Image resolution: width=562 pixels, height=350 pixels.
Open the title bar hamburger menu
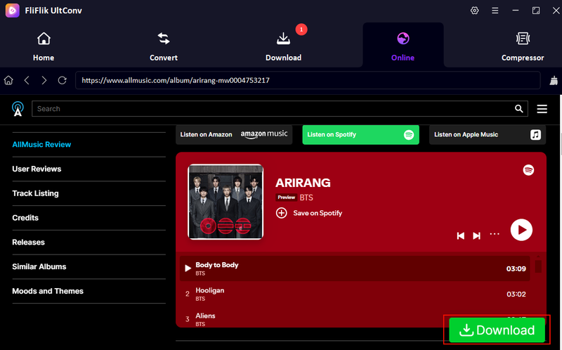click(x=495, y=11)
